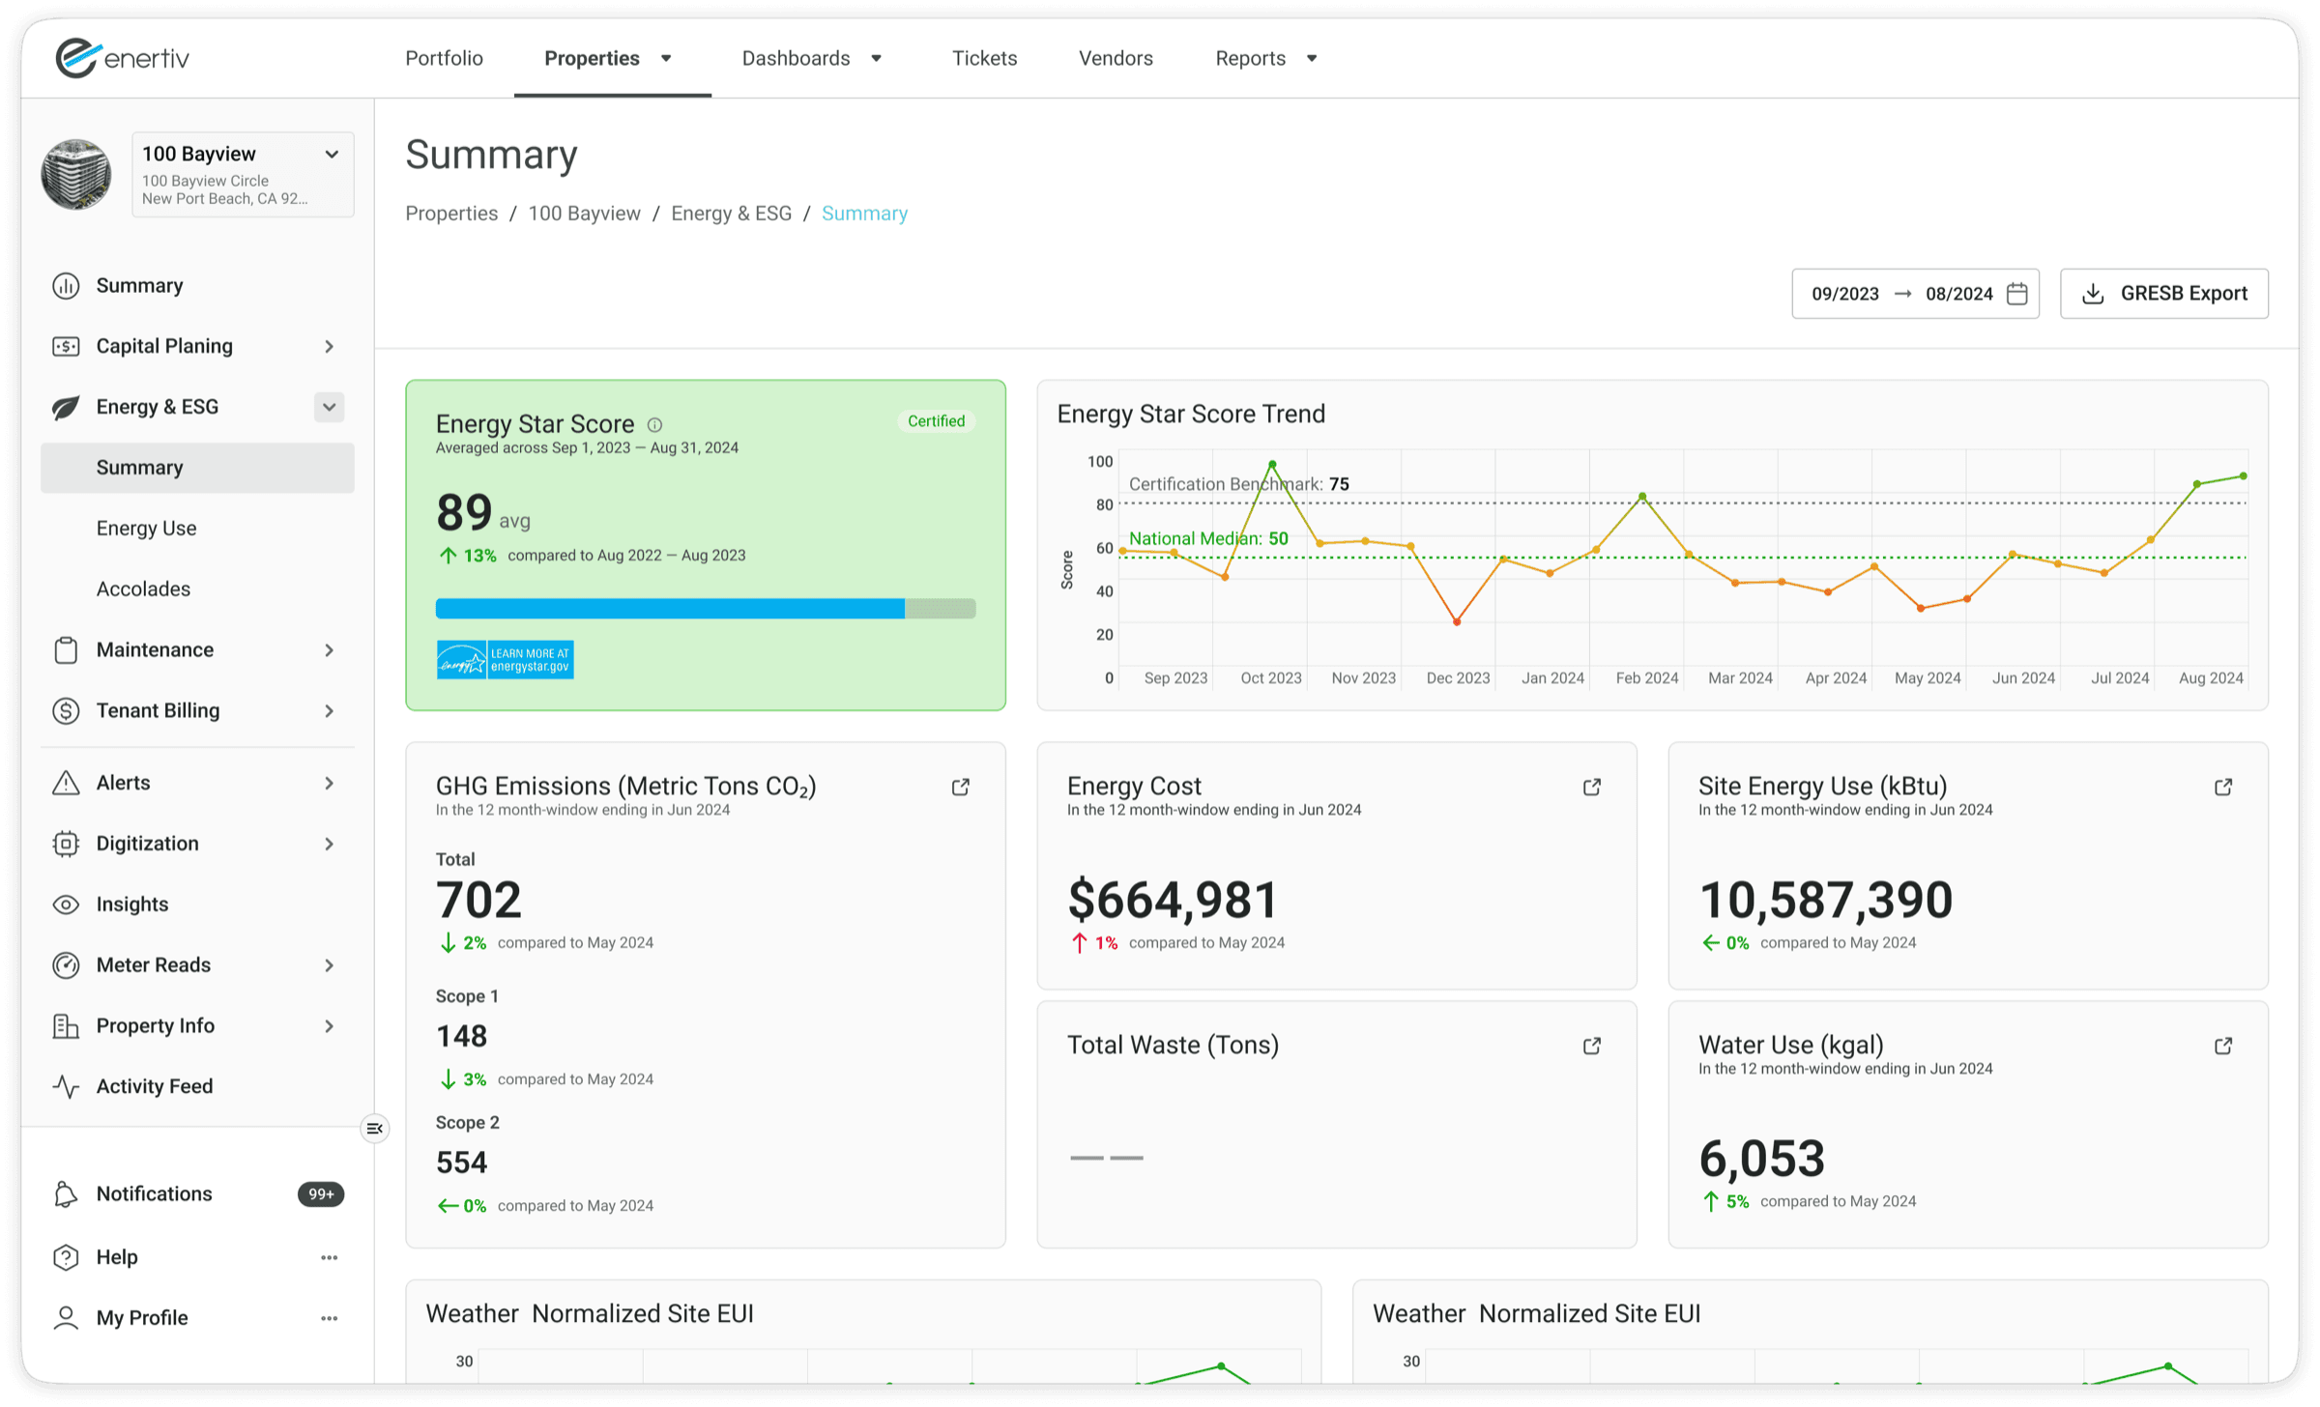Open Site Energy Use external link icon
2320x1407 pixels.
[2222, 788]
